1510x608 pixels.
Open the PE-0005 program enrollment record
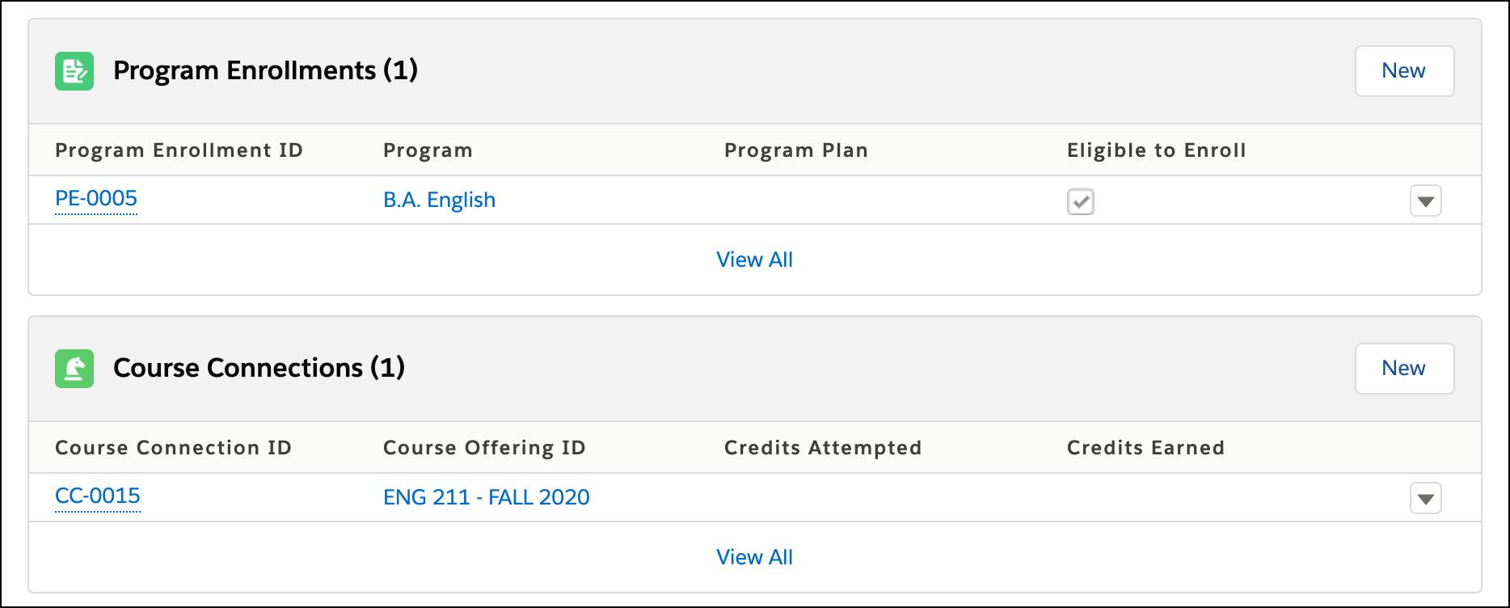click(x=96, y=199)
